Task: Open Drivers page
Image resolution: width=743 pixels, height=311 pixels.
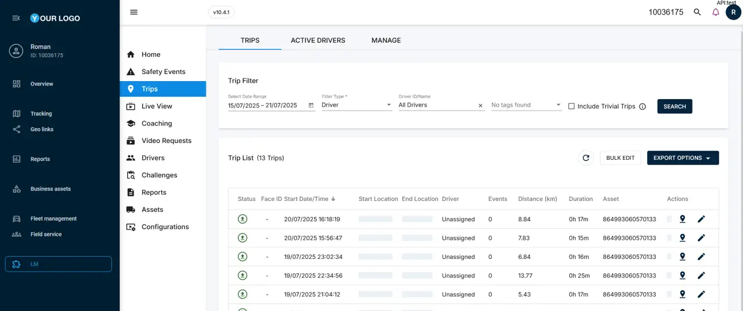Action: coord(163,158)
